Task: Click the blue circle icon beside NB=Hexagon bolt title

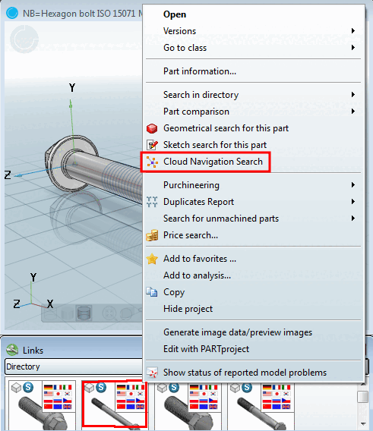Action: 12,13
